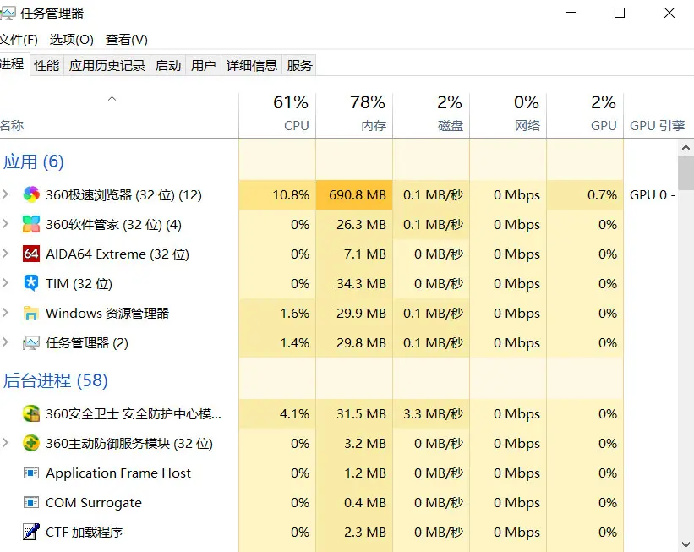694x552 pixels.
Task: Open the 选项(O) menu
Action: coord(72,40)
